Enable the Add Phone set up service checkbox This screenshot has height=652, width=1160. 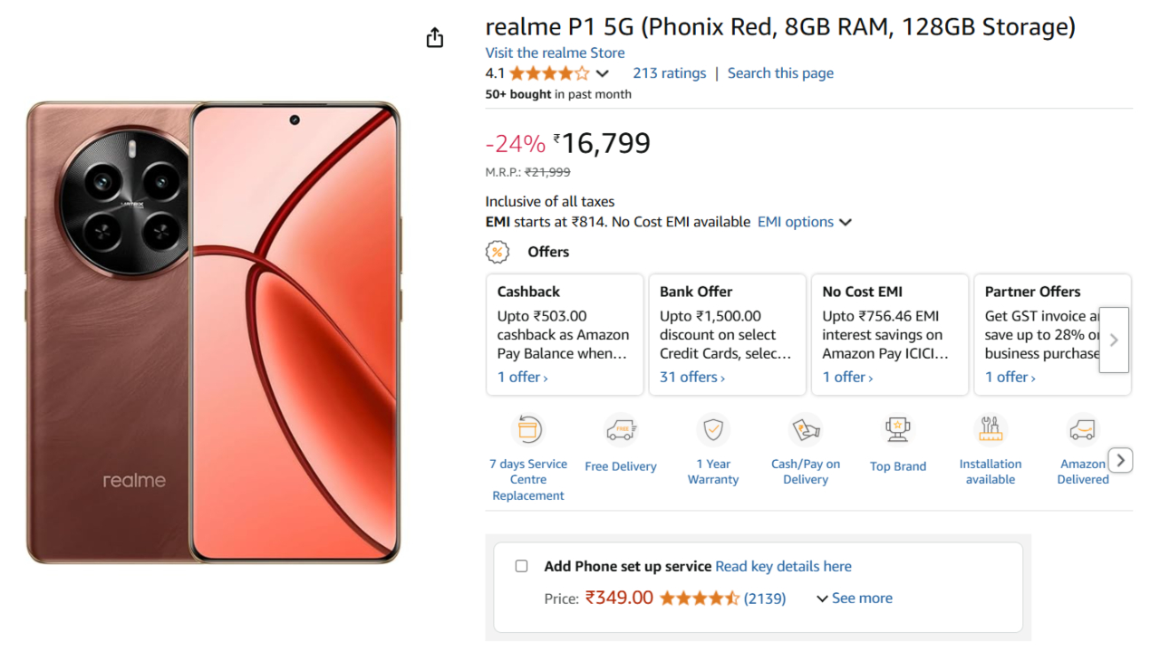point(521,566)
